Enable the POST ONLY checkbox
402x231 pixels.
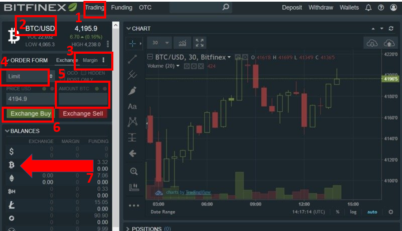[62, 79]
